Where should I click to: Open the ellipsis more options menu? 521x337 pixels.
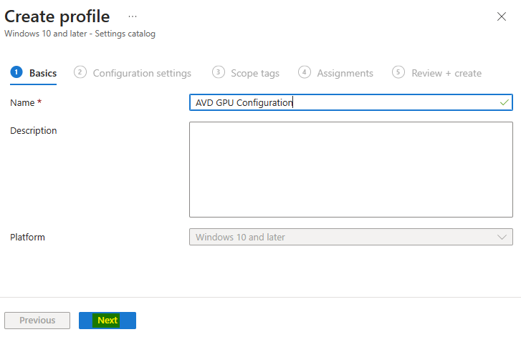click(x=133, y=16)
